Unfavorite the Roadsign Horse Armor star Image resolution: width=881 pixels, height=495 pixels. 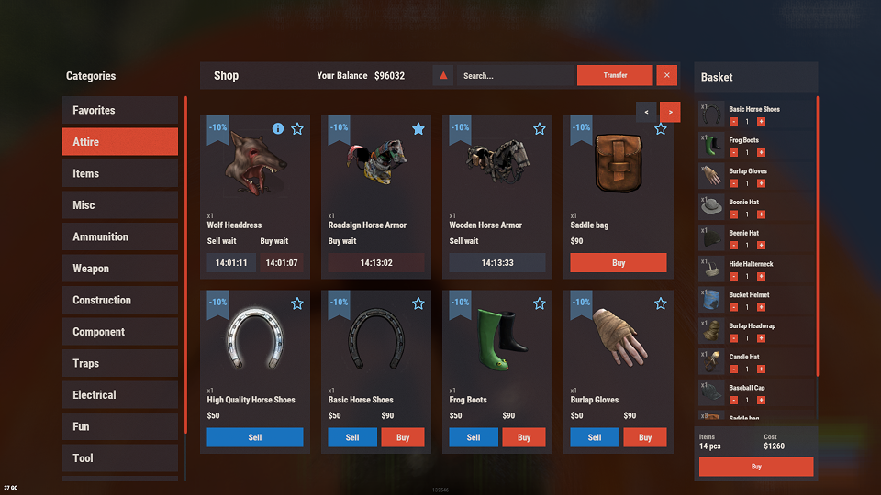(418, 129)
